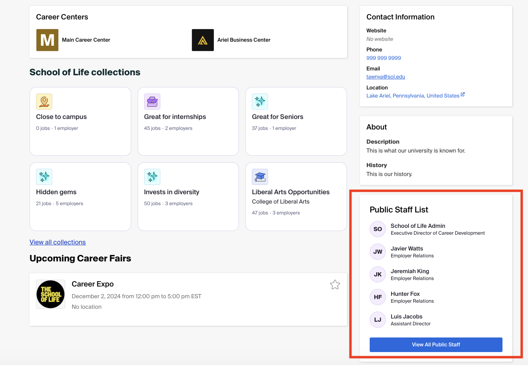Image resolution: width=528 pixels, height=365 pixels.
Task: Click '0 jobs · 1 employer' text
Action: [57, 128]
